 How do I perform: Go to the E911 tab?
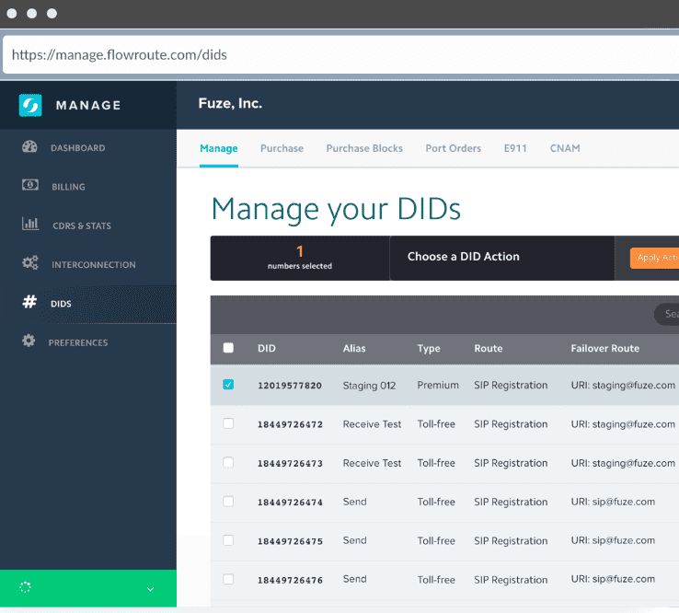point(515,148)
